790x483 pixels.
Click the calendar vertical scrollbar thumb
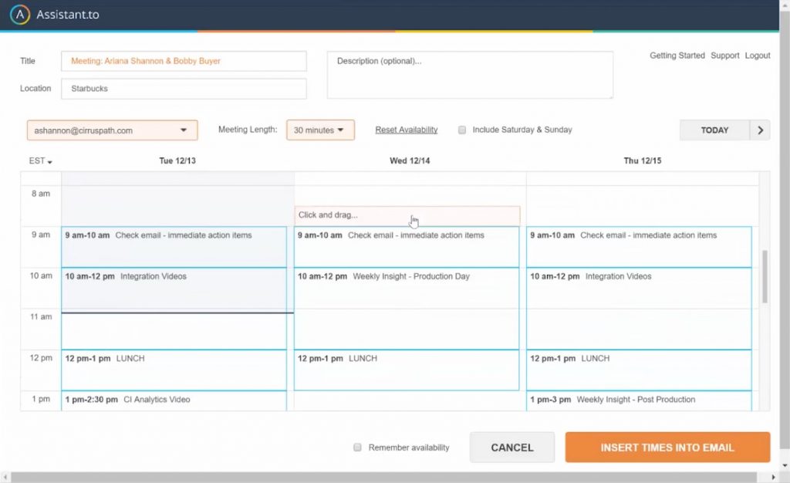(x=765, y=276)
